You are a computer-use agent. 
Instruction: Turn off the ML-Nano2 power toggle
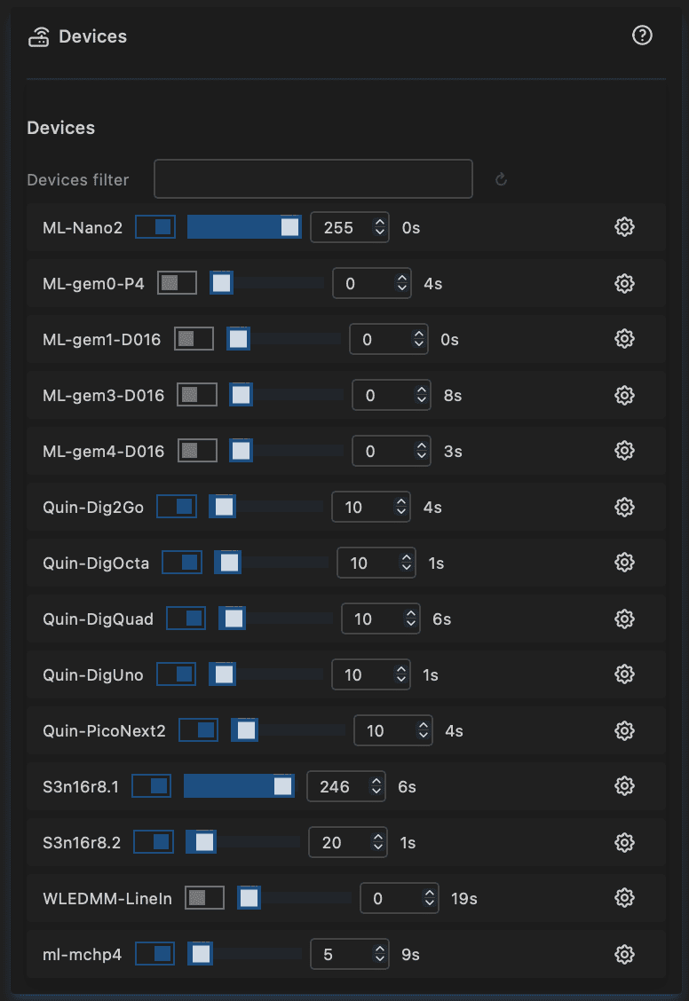click(x=155, y=227)
